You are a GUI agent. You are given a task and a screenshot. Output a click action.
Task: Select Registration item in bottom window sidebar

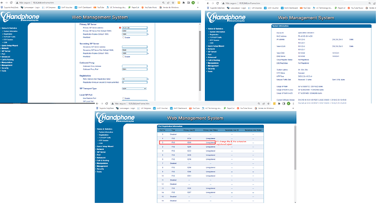point(103,135)
